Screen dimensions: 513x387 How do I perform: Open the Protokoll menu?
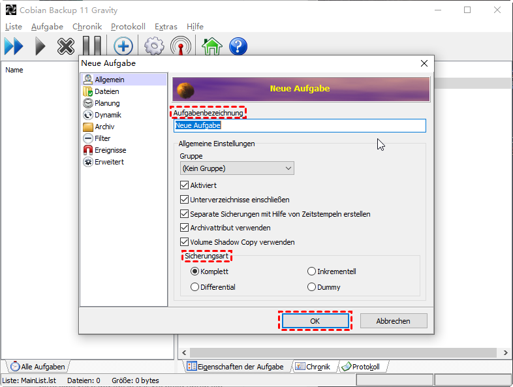pos(128,27)
